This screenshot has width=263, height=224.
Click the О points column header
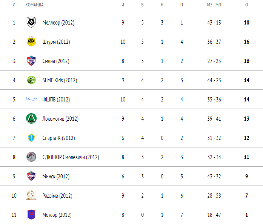pos(246,5)
